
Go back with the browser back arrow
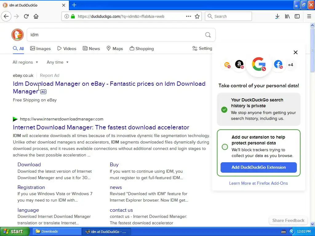pyautogui.click(x=6, y=16)
